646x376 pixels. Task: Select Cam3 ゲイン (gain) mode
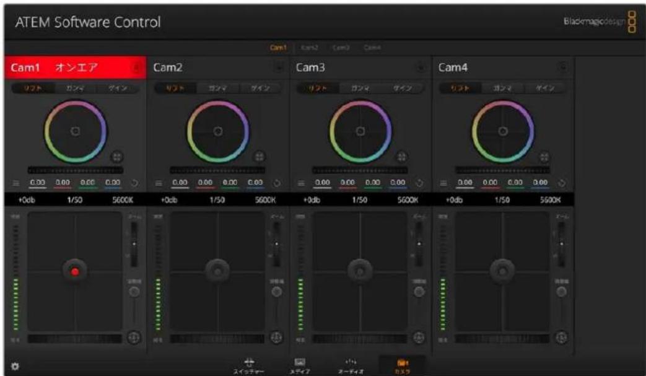pos(403,88)
